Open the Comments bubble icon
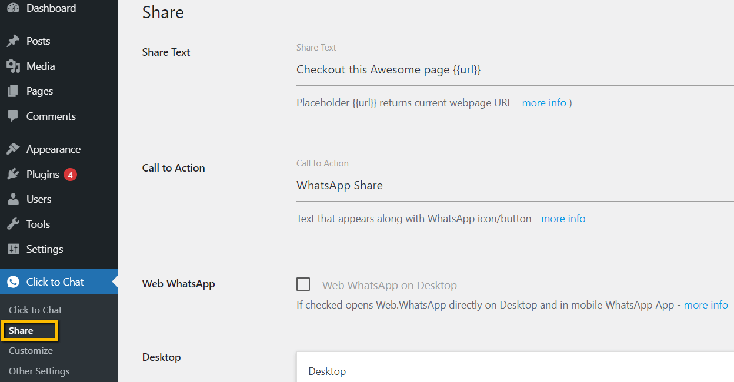This screenshot has height=382, width=734. pos(13,116)
